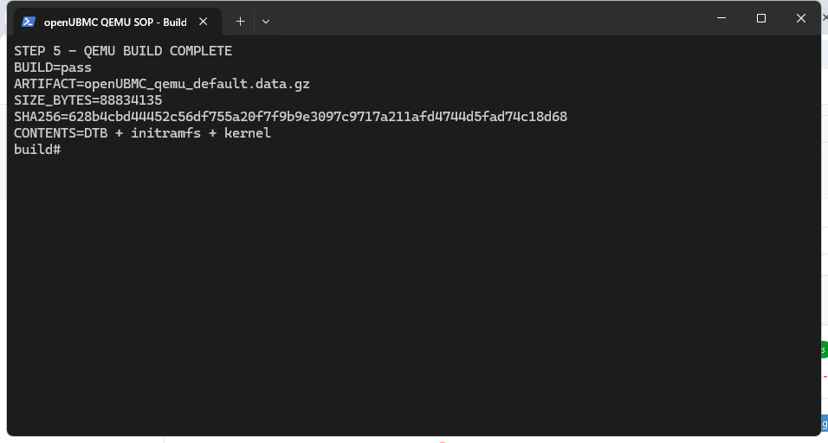Click the openUBMC_qemu_default.data.gz artifact filename
Image resolution: width=828 pixels, height=443 pixels.
[197, 84]
